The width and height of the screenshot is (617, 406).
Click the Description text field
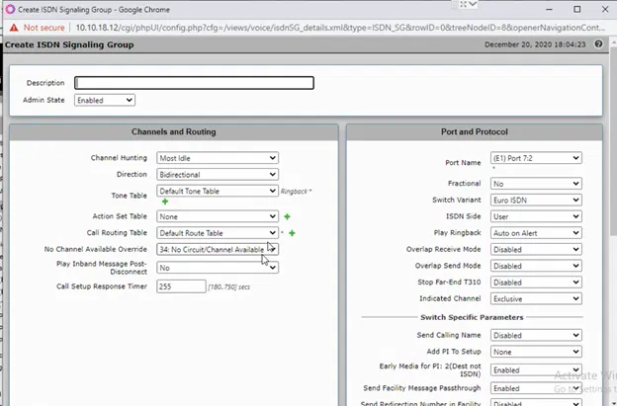coord(194,83)
